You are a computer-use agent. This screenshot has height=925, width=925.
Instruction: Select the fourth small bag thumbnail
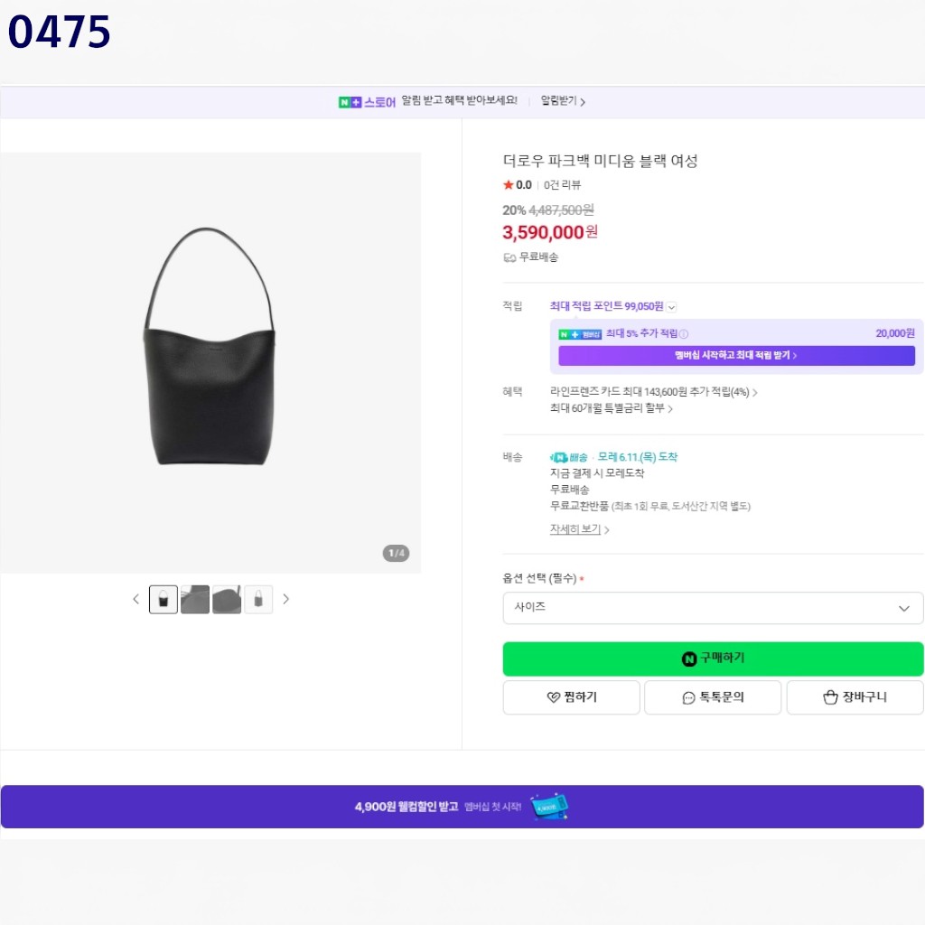click(x=258, y=600)
